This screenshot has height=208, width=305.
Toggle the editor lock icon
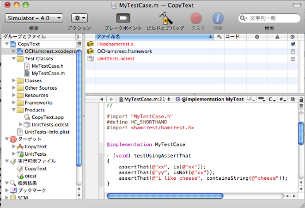click(x=301, y=99)
